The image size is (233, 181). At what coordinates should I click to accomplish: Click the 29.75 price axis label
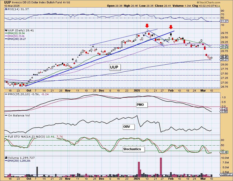pos(224,33)
